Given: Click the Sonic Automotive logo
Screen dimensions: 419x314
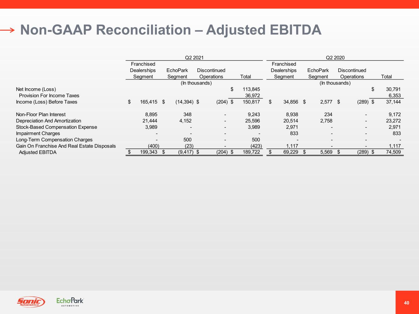Looking at the screenshot, I should point(31,302).
